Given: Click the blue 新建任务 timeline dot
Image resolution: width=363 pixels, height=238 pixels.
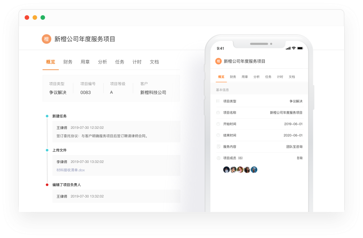Looking at the screenshot, I should coord(47,116).
